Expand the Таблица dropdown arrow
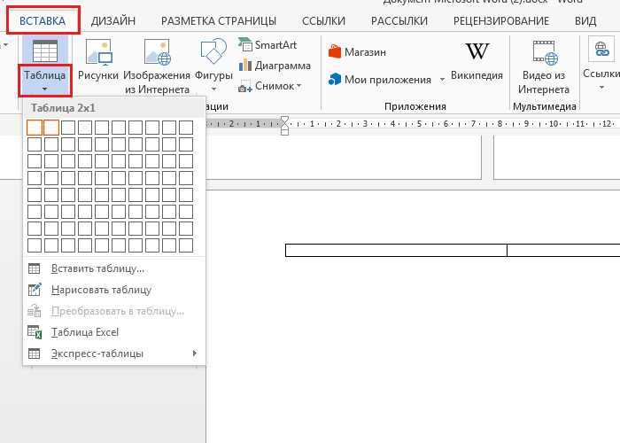Screen dimensions: 620x443 44,89
